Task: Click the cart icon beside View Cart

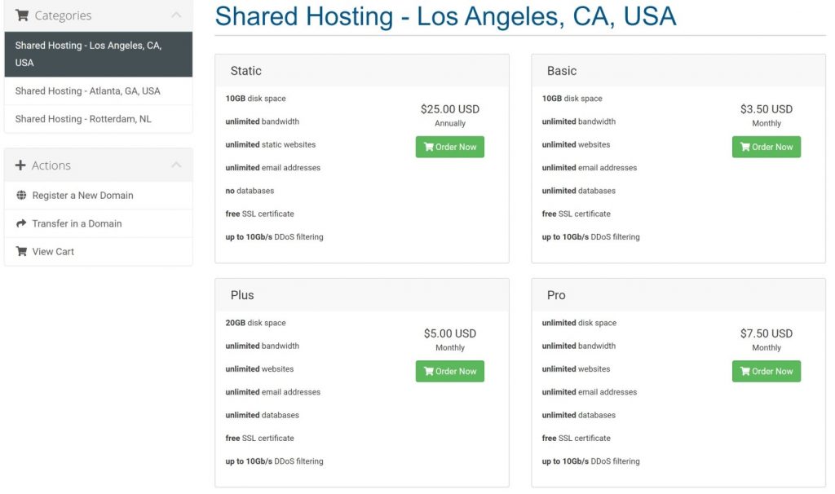Action: point(21,251)
